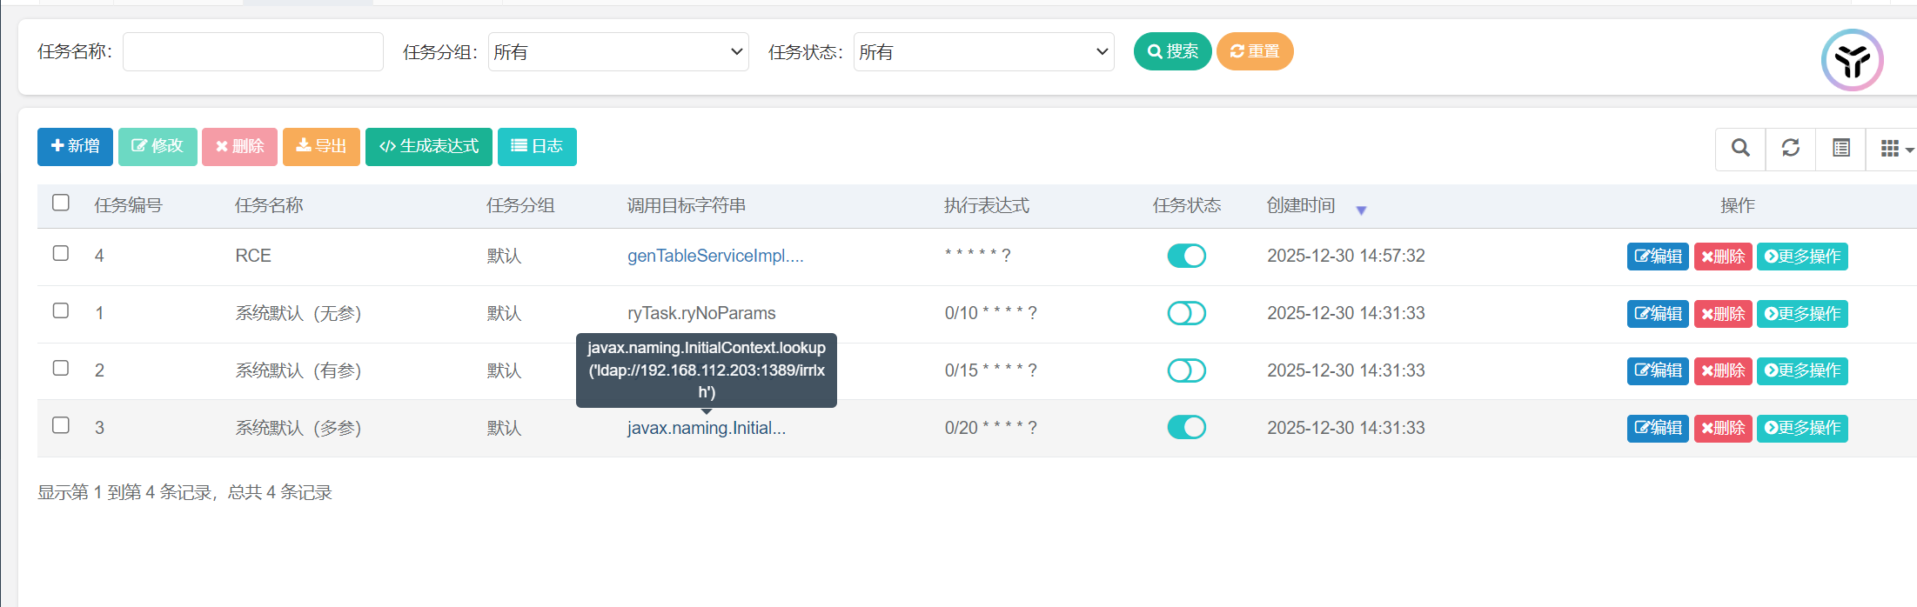
Task: Click 导出 export button
Action: [x=321, y=146]
